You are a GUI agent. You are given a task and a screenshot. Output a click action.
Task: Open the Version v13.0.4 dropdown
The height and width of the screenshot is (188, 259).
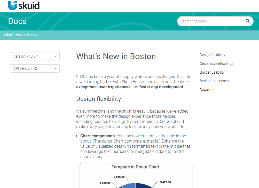pyautogui.click(x=35, y=56)
